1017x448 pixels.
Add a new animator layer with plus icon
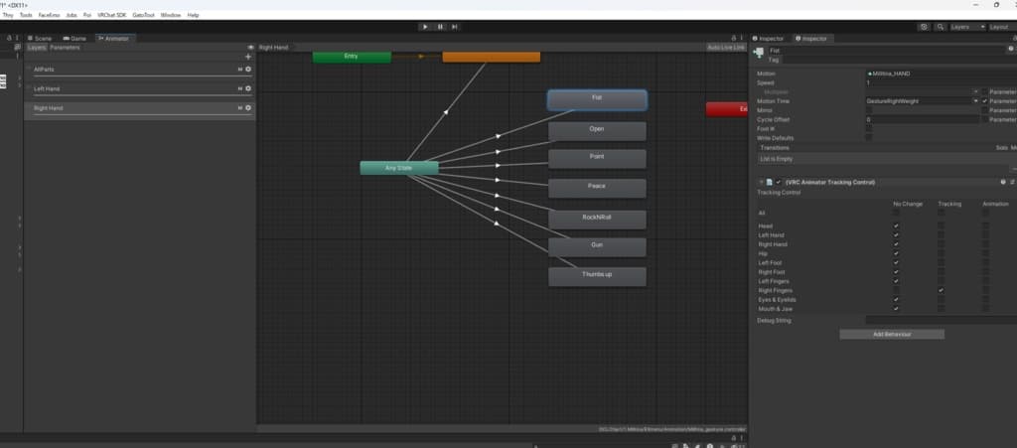point(248,57)
